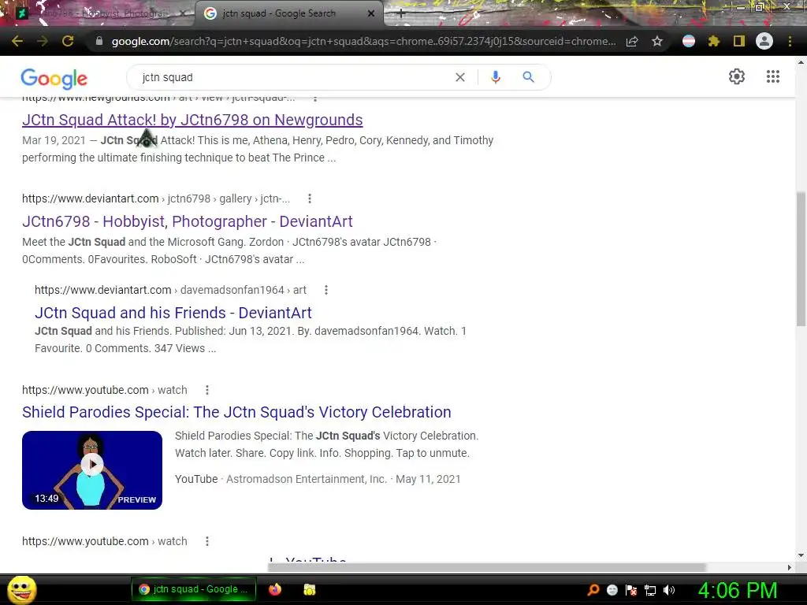Open a new tab with the plus button
Viewport: 807px width, 605px height.
pyautogui.click(x=401, y=14)
